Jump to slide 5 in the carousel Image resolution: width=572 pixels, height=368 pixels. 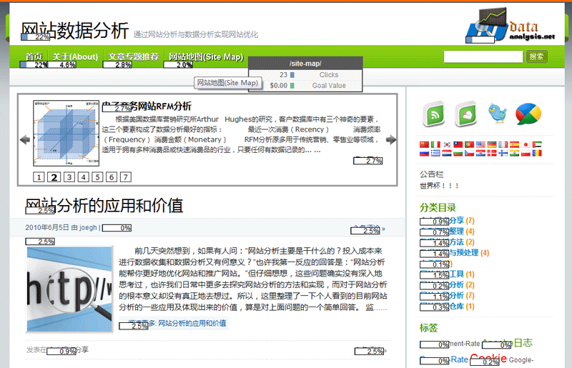pyautogui.click(x=97, y=177)
